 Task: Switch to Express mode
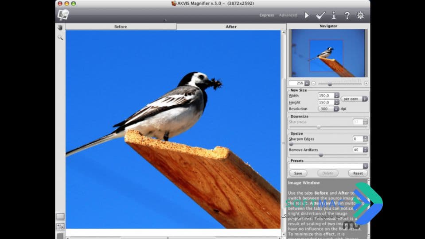(x=266, y=15)
